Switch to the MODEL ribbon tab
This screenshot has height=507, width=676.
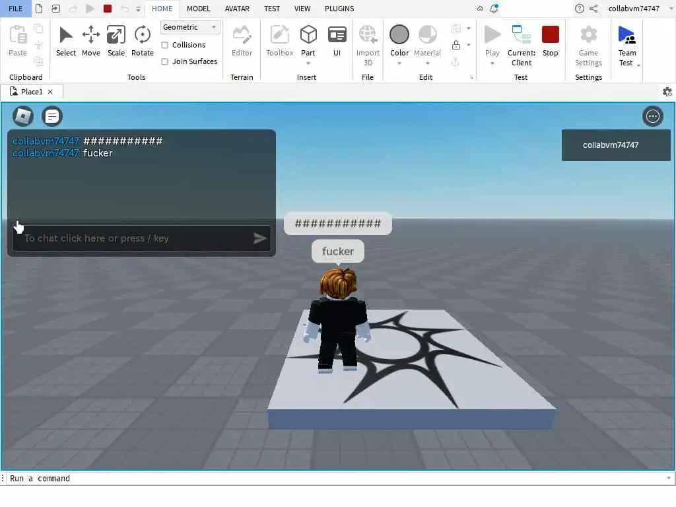click(198, 8)
